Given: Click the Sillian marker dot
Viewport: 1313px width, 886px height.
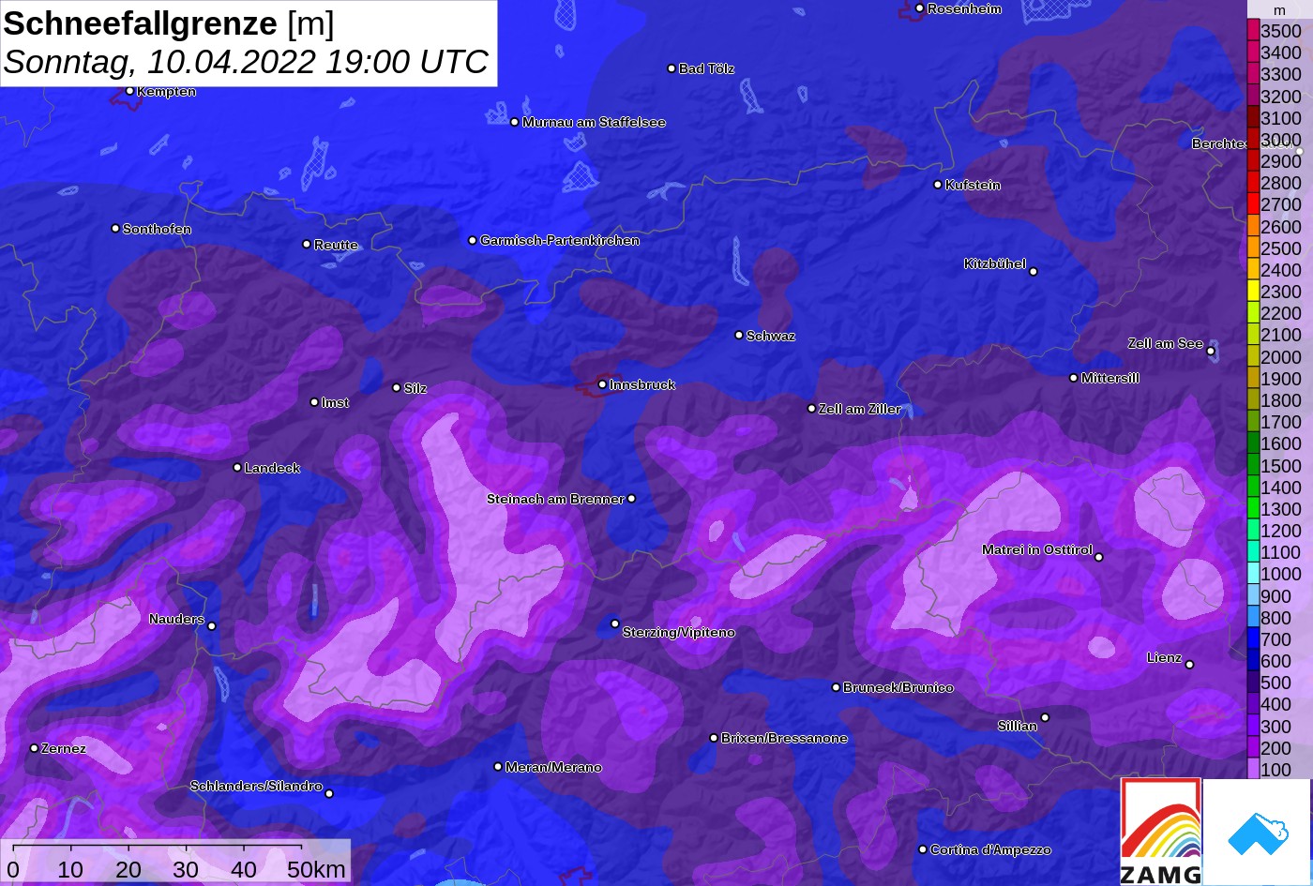Looking at the screenshot, I should [1045, 718].
